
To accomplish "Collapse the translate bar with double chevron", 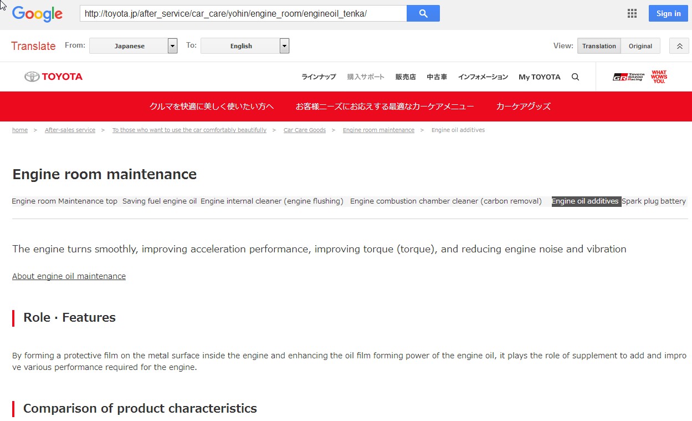I will (x=679, y=46).
